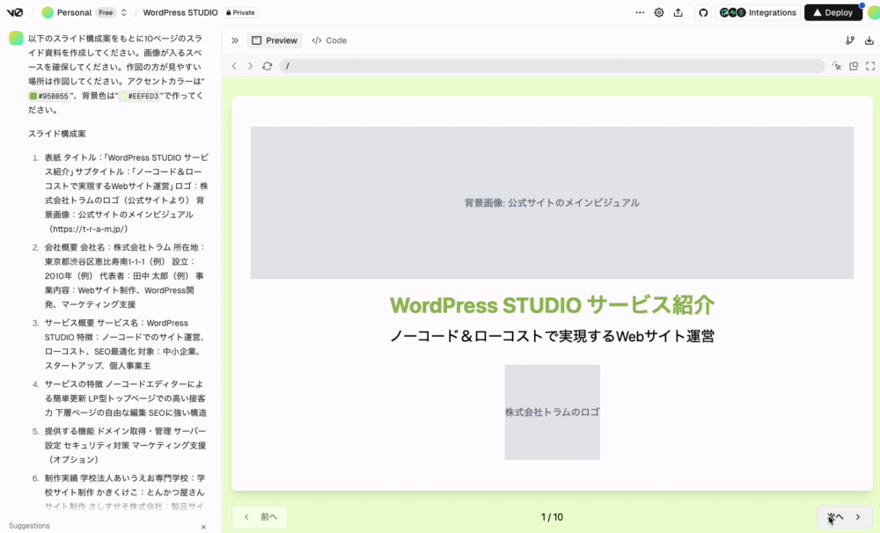Open the Integrations button
This screenshot has height=533, width=880.
click(x=759, y=12)
